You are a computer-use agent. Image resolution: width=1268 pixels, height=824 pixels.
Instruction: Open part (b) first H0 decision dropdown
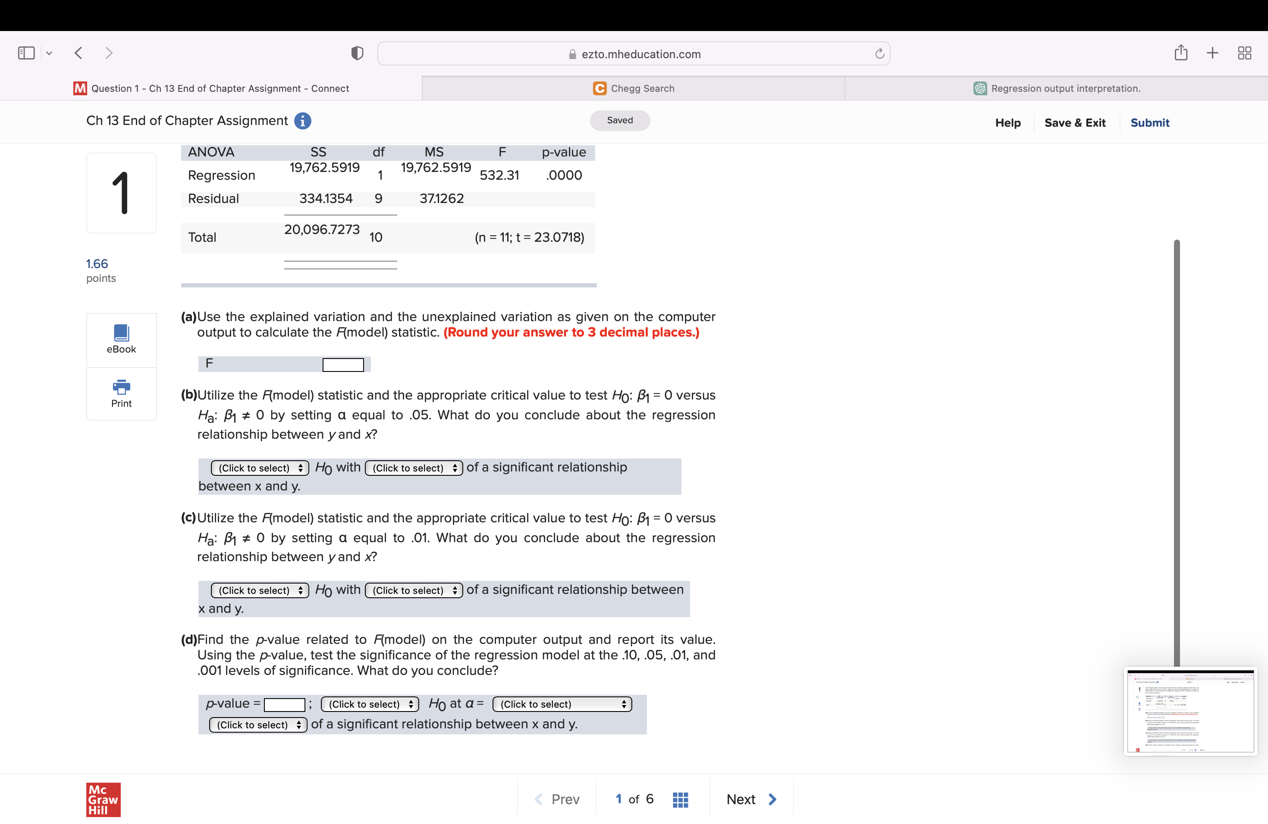point(260,468)
